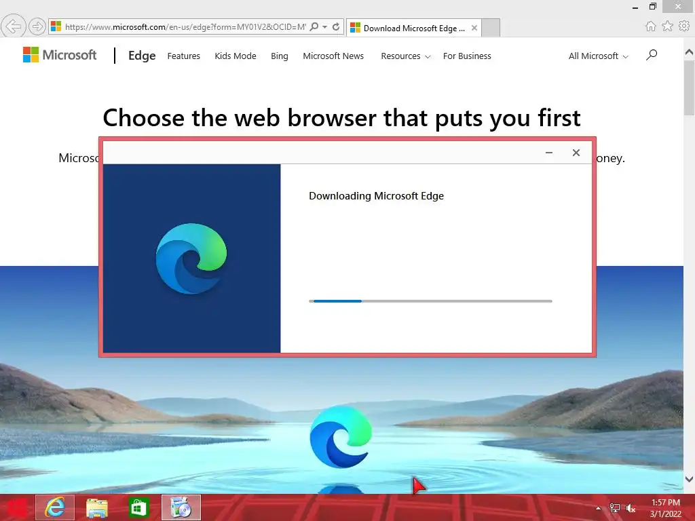Click the Edge logo in installer panel
Viewport: 695px width, 521px height.
tap(191, 258)
